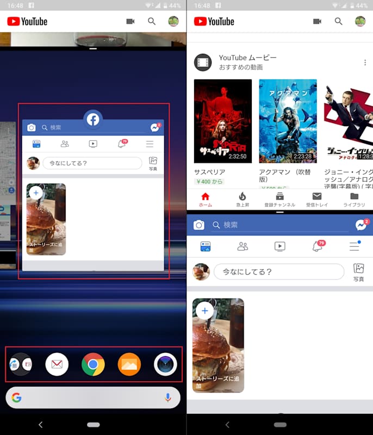Open account avatar in left YouTube header

(x=173, y=21)
